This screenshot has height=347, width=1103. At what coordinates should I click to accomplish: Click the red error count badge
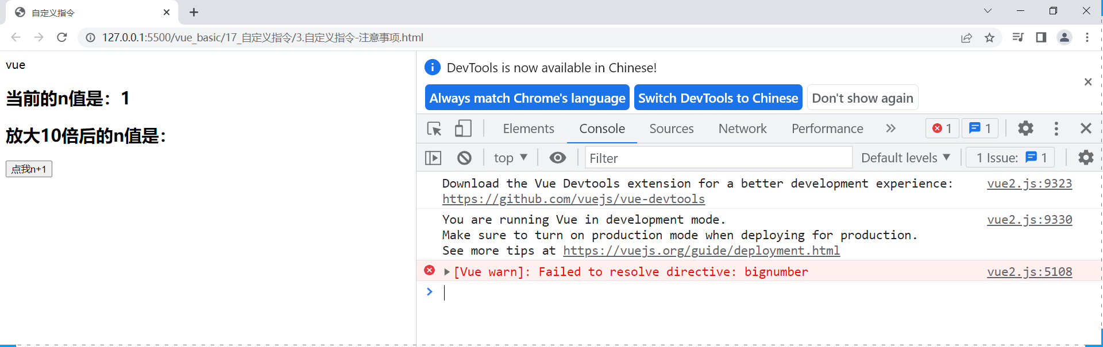[x=942, y=128]
